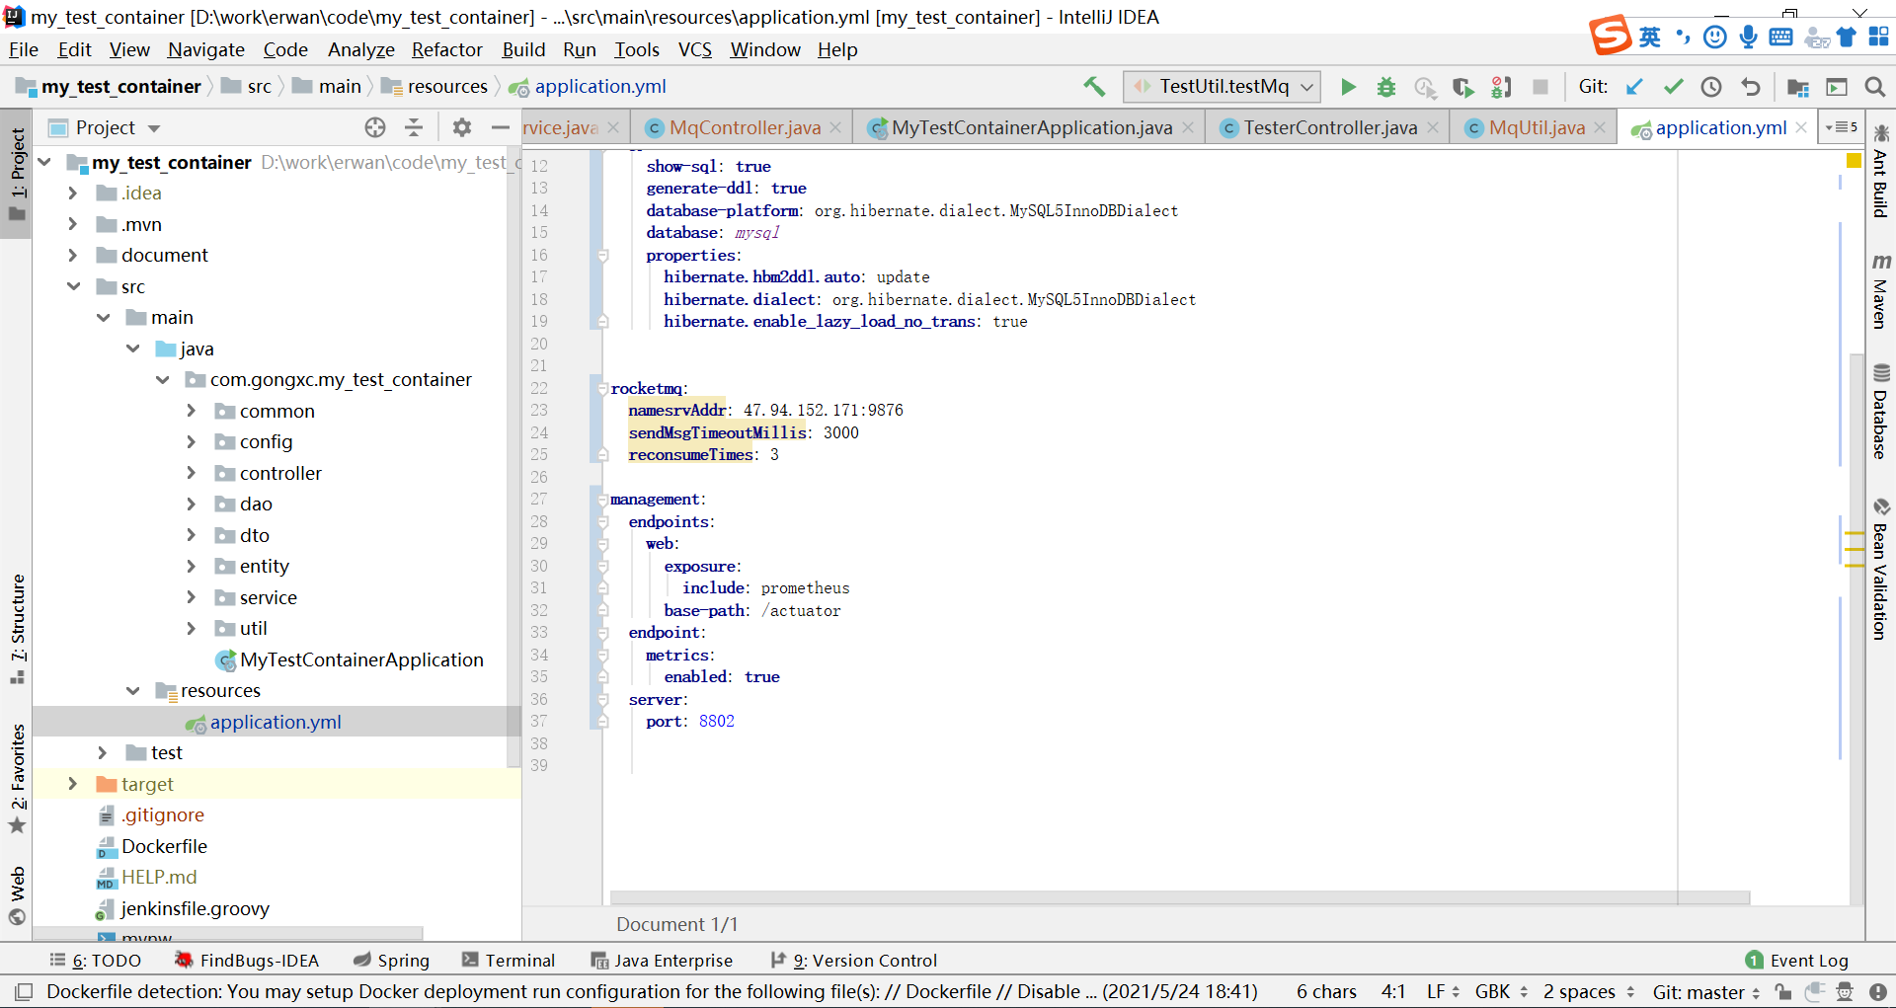Viewport: 1896px width, 1008px height.
Task: Revert changes with the undo arrow icon
Action: point(1751,87)
